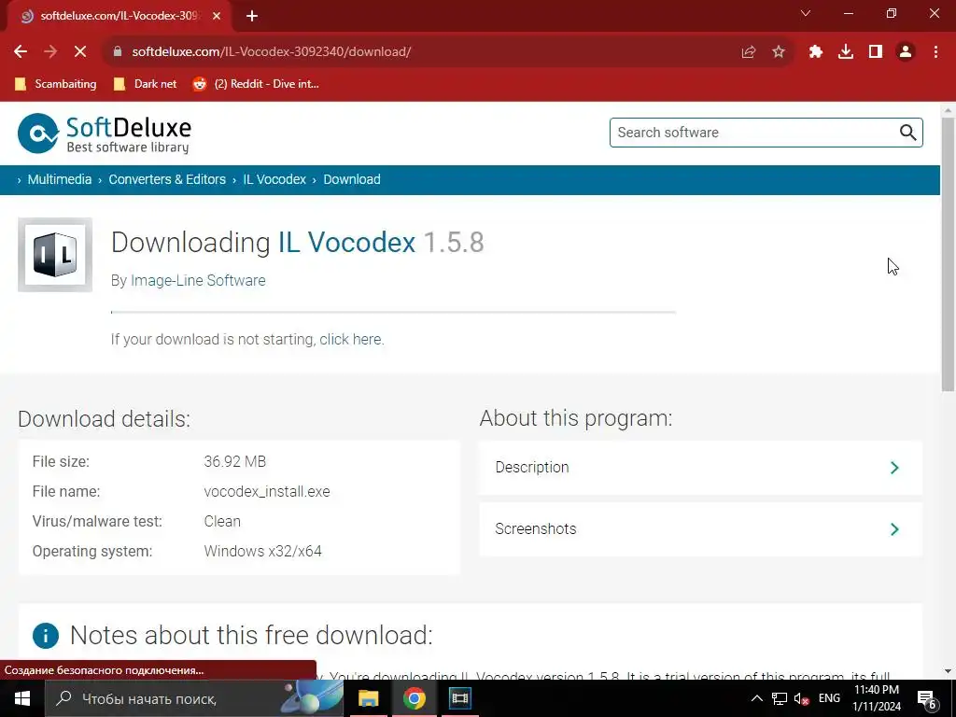This screenshot has width=956, height=717.
Task: Click the page vertical scrollbar thumb
Action: (948, 254)
